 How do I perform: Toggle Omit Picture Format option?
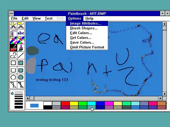tap(87, 47)
